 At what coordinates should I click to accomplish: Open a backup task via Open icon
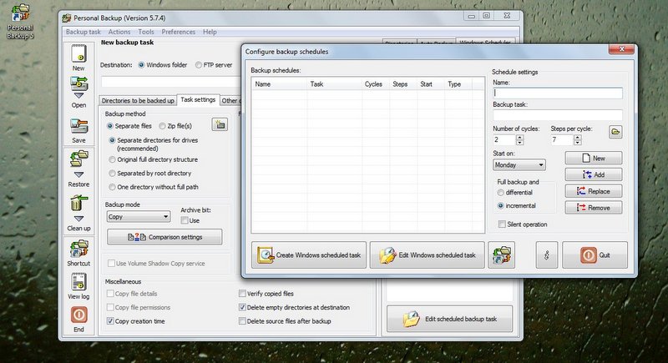78,83
